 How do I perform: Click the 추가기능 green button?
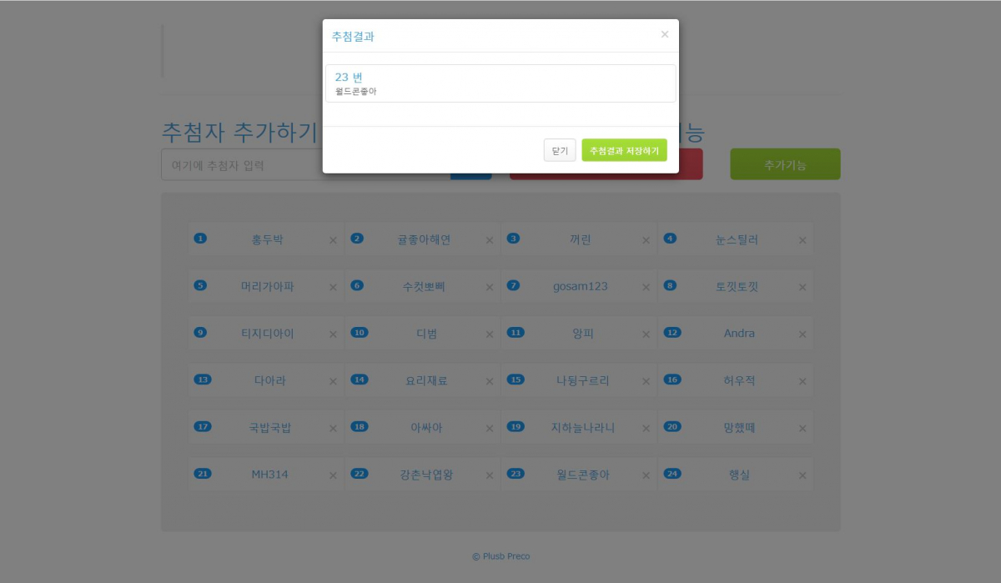click(785, 164)
